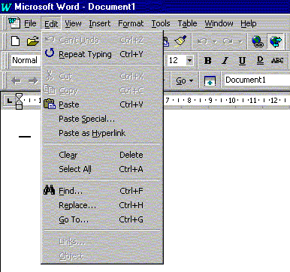Click the New blank document icon
The width and height of the screenshot is (290, 272).
16,41
